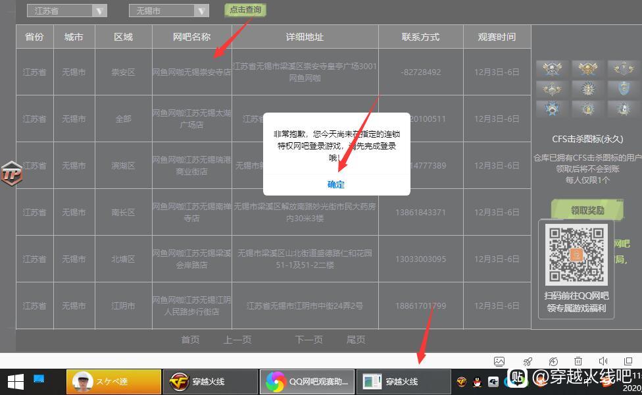
Task: Click phone number 13861843371
Action: point(420,212)
